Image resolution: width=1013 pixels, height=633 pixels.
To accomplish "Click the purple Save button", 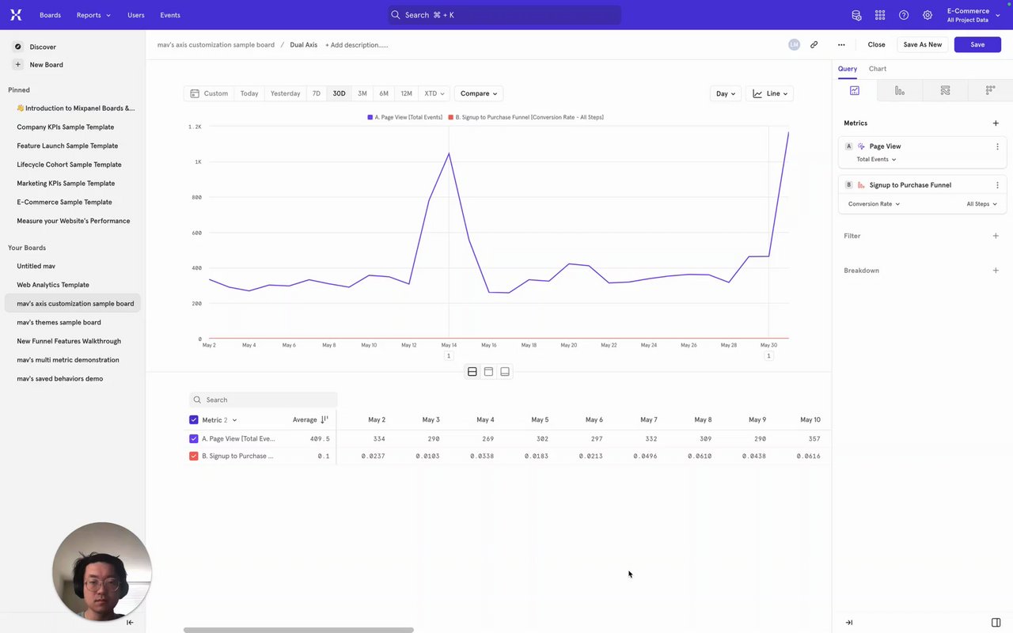I will click(977, 45).
